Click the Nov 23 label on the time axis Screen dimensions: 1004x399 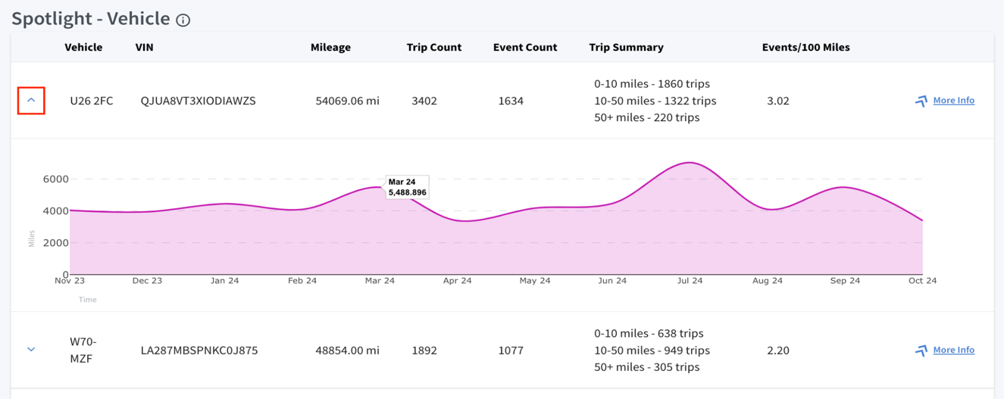pyautogui.click(x=69, y=281)
